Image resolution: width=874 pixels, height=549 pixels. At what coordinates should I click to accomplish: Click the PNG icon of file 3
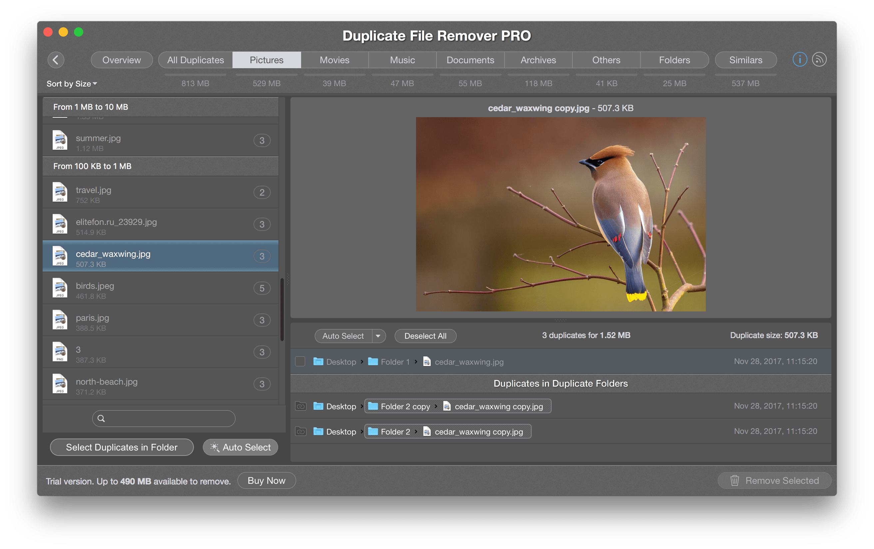(60, 351)
